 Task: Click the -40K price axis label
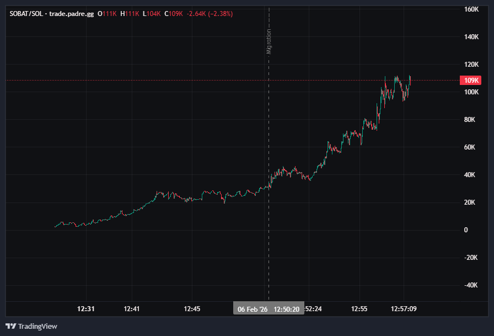coord(471,285)
